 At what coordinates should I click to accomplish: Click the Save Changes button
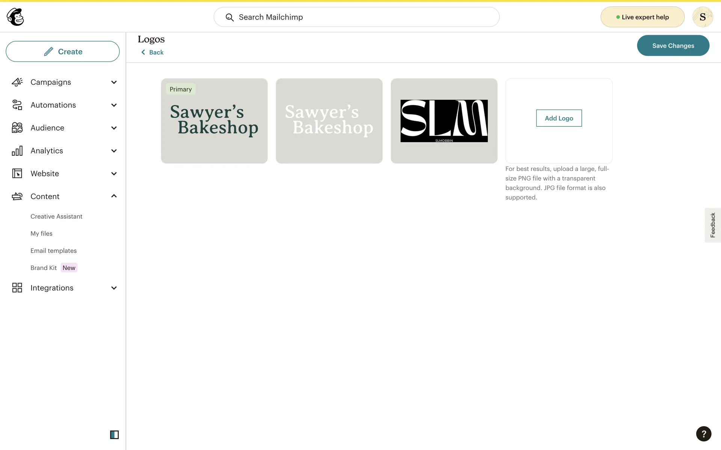tap(673, 45)
